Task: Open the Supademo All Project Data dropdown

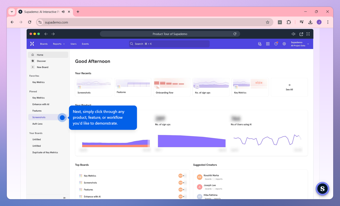Action: coord(300,44)
